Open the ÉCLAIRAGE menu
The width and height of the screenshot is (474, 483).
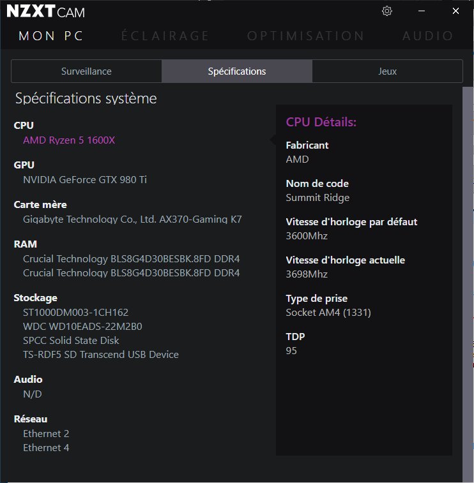pos(165,36)
